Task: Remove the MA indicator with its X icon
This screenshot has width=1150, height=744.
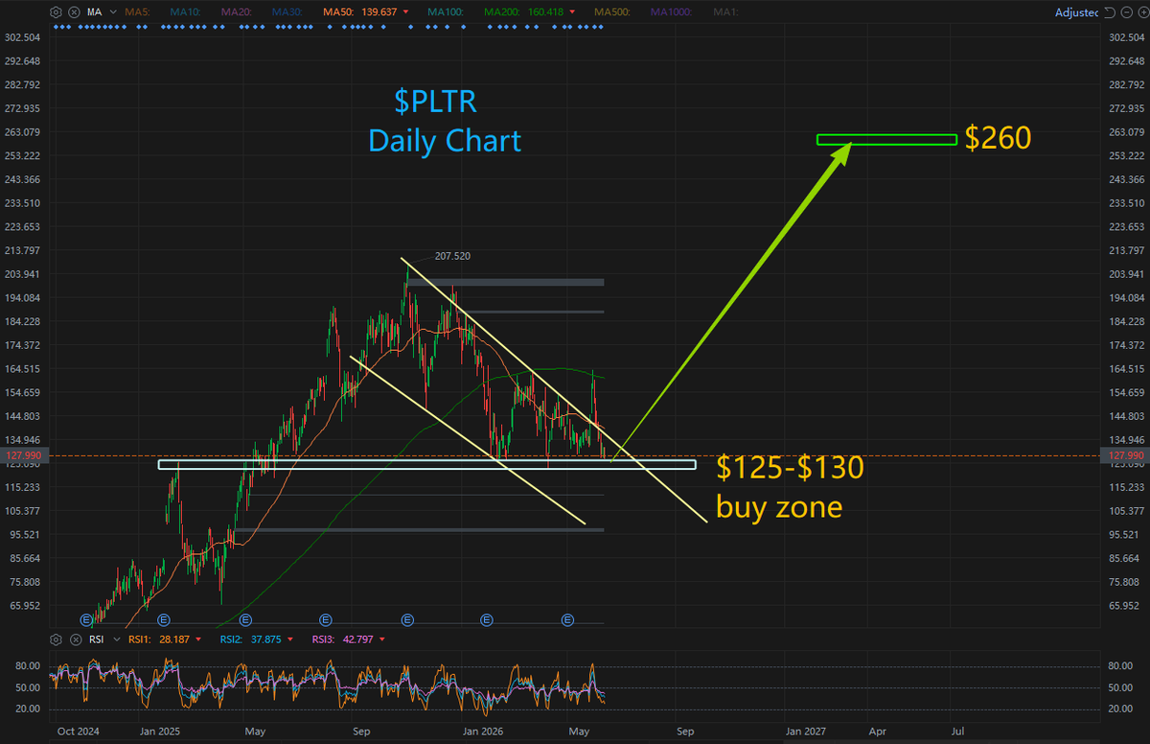Action: click(x=74, y=12)
